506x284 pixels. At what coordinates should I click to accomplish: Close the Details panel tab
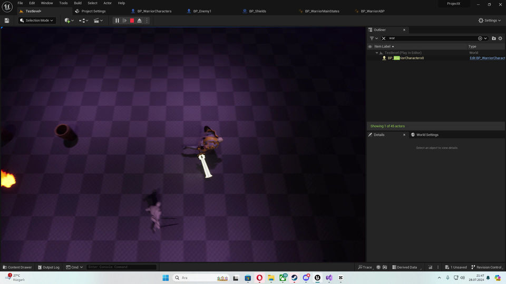[x=404, y=135]
